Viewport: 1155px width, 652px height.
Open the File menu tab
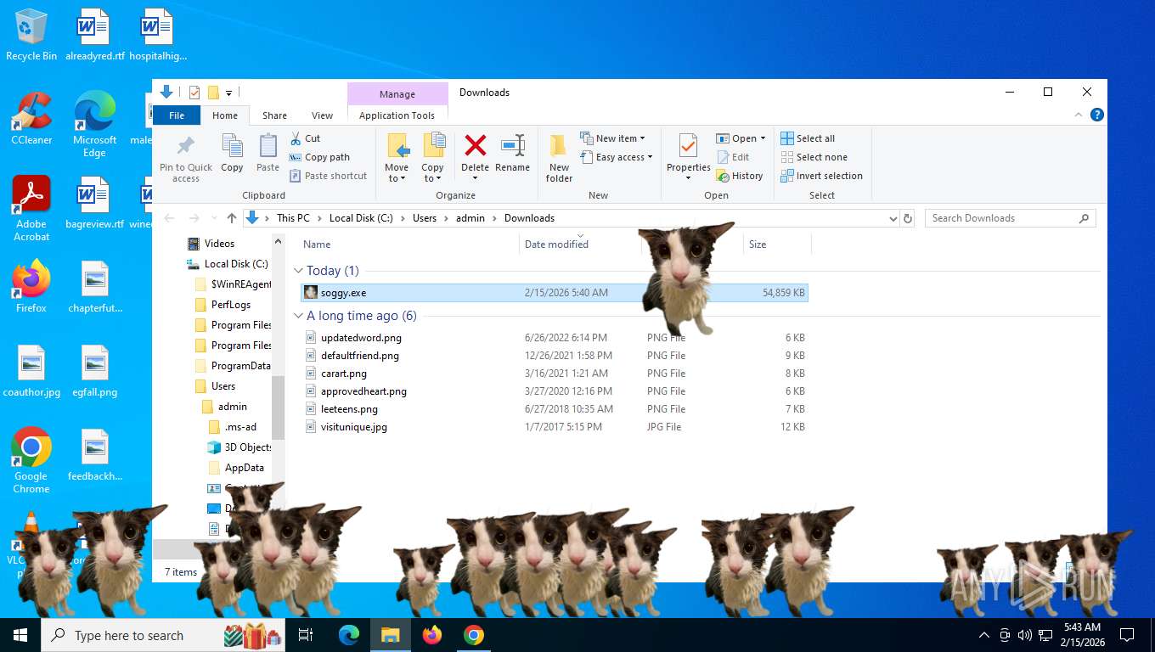pyautogui.click(x=177, y=115)
